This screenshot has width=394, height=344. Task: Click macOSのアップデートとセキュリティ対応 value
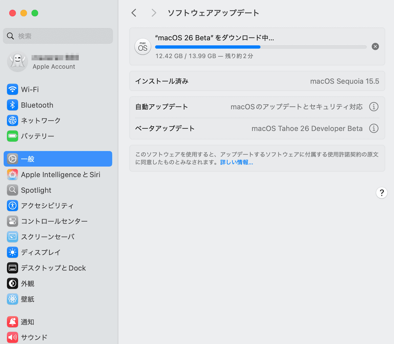296,107
